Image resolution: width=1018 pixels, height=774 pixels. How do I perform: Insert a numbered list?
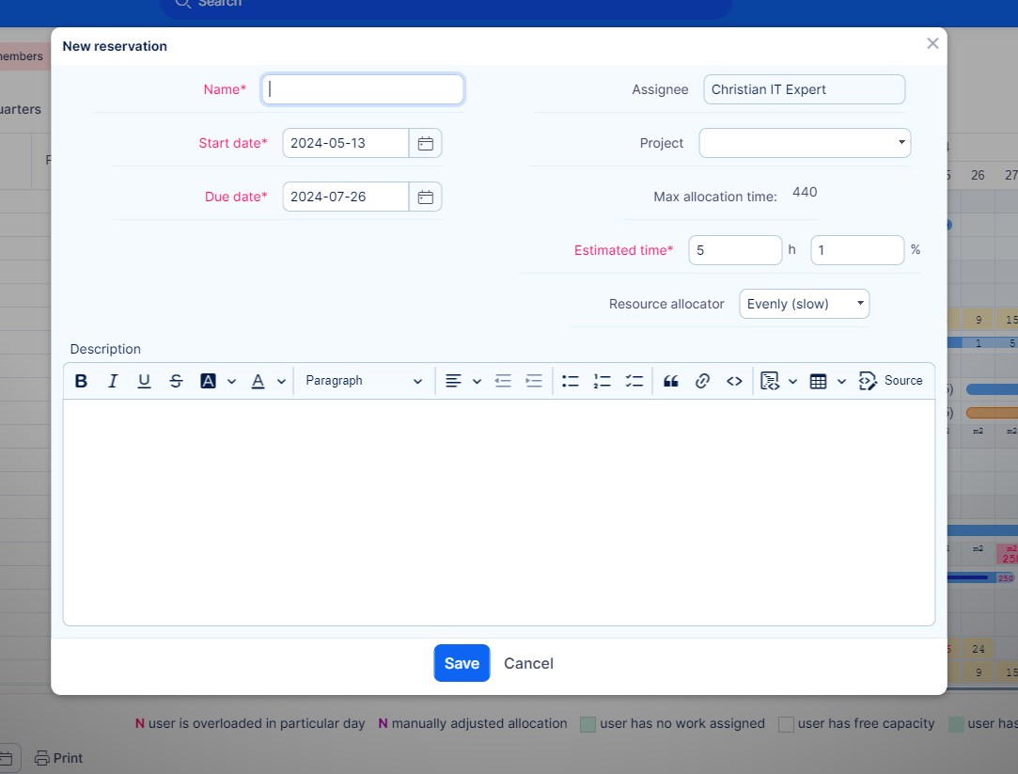point(603,381)
